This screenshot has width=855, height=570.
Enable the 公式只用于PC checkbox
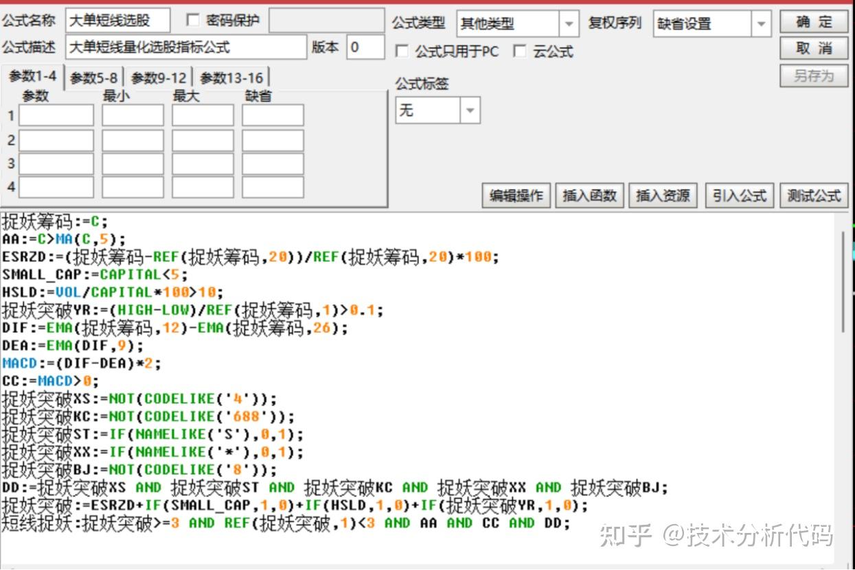pos(402,51)
